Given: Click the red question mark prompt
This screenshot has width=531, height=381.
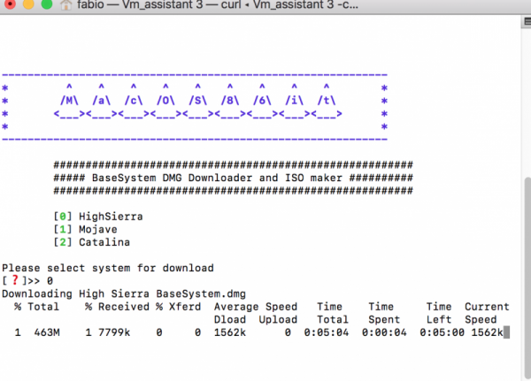Looking at the screenshot, I should (x=15, y=280).
